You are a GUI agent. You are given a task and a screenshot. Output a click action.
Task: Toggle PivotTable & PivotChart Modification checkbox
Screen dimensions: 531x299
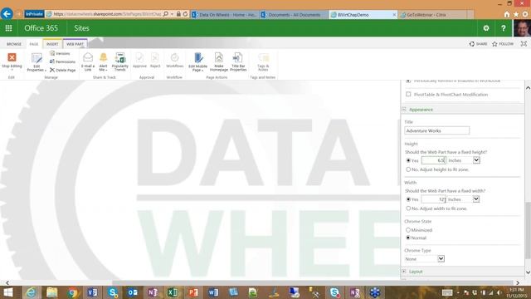[x=408, y=94]
